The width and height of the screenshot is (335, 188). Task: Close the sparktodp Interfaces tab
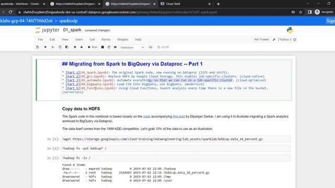[x=44, y=4]
